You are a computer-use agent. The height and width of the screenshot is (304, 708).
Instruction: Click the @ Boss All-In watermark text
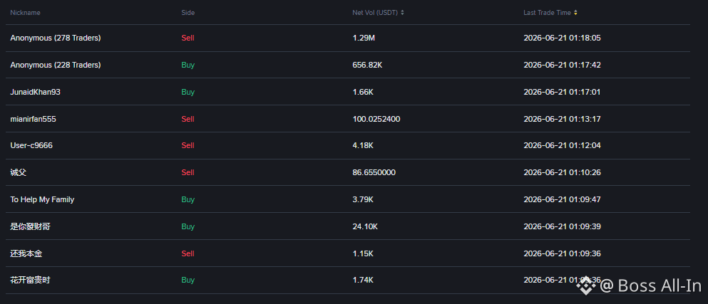pyautogui.click(x=651, y=285)
